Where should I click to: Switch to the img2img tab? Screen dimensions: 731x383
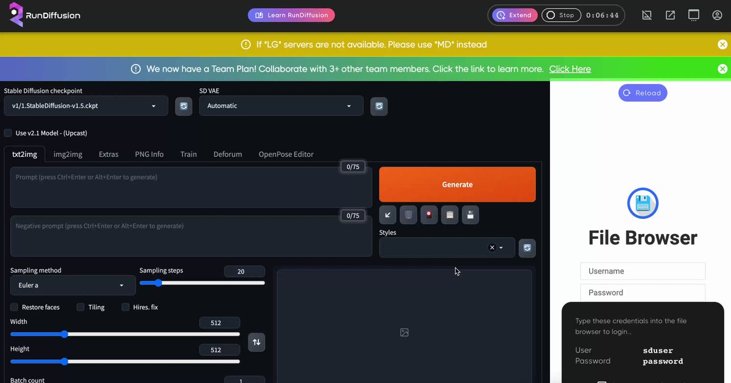68,154
